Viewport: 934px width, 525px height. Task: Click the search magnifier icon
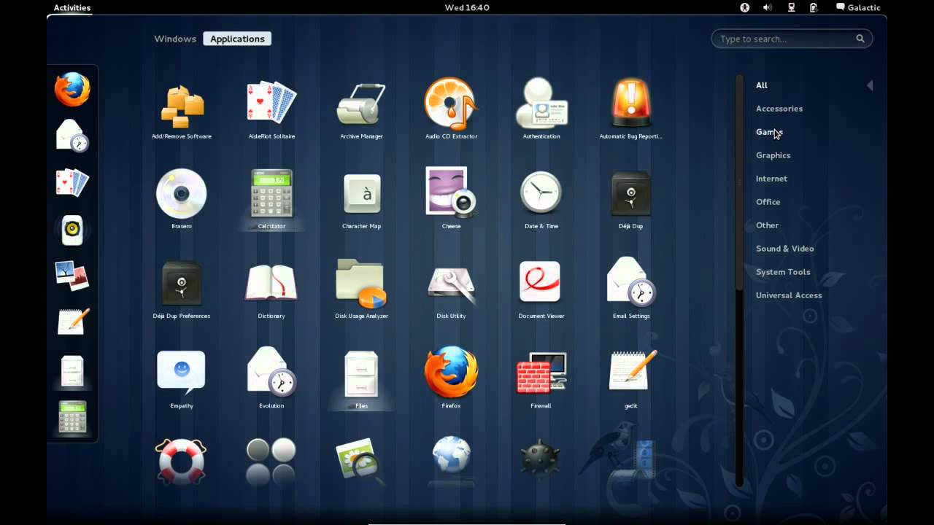tap(860, 39)
